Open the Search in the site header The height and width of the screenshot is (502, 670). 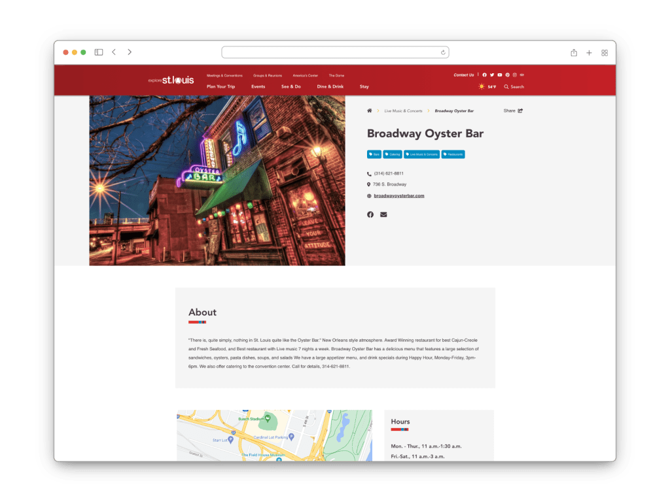pyautogui.click(x=514, y=86)
